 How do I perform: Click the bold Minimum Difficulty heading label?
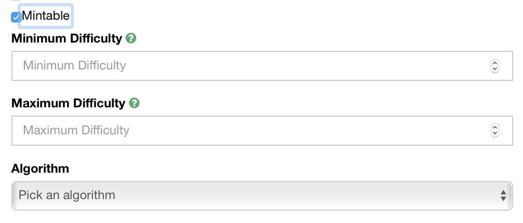point(67,38)
